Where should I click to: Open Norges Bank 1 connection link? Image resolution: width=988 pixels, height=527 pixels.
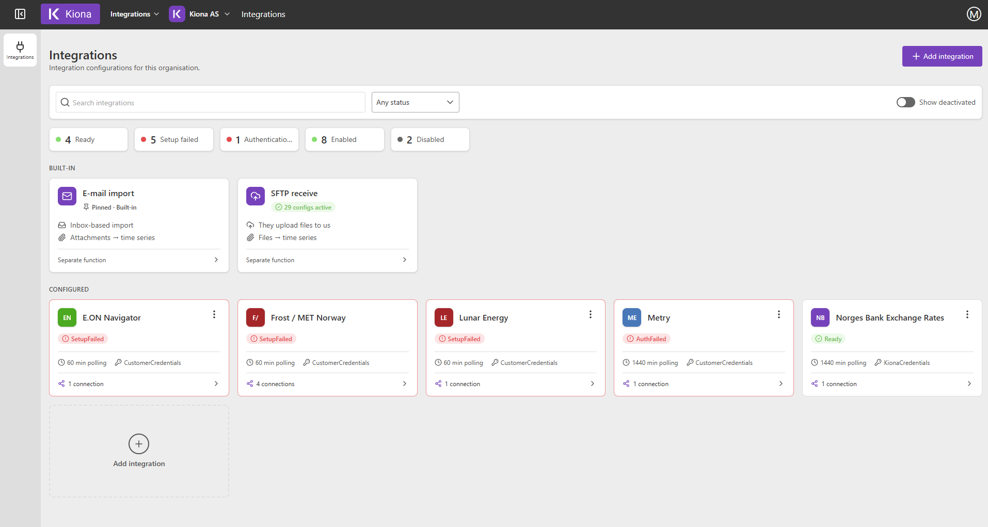[x=839, y=384]
